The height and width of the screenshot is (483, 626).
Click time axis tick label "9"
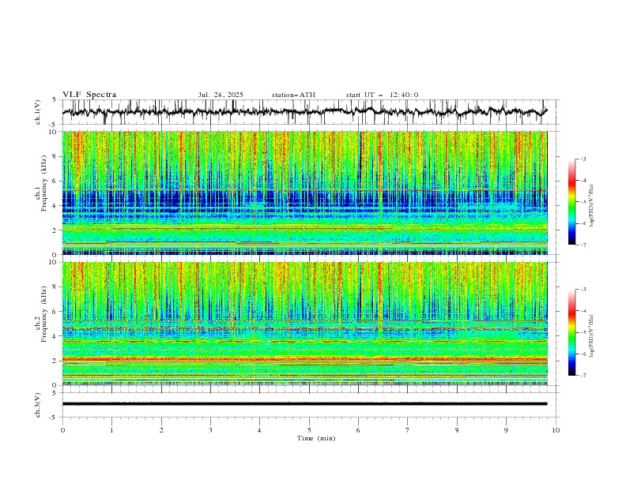click(506, 430)
